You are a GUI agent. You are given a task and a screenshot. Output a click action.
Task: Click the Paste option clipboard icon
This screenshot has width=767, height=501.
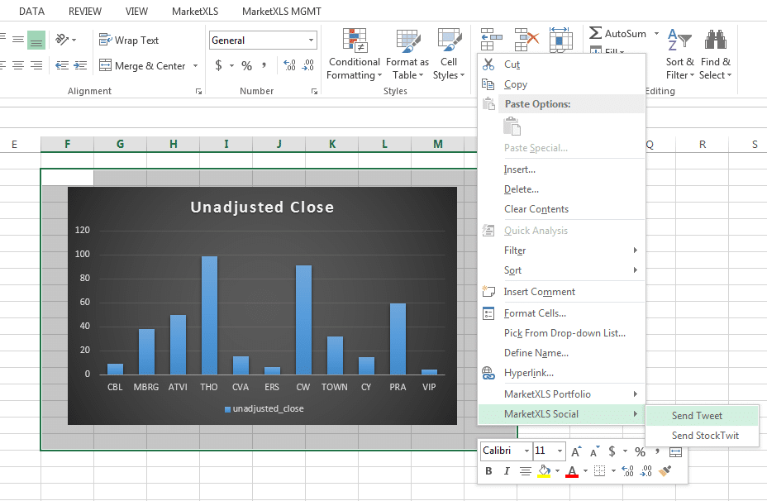point(512,126)
